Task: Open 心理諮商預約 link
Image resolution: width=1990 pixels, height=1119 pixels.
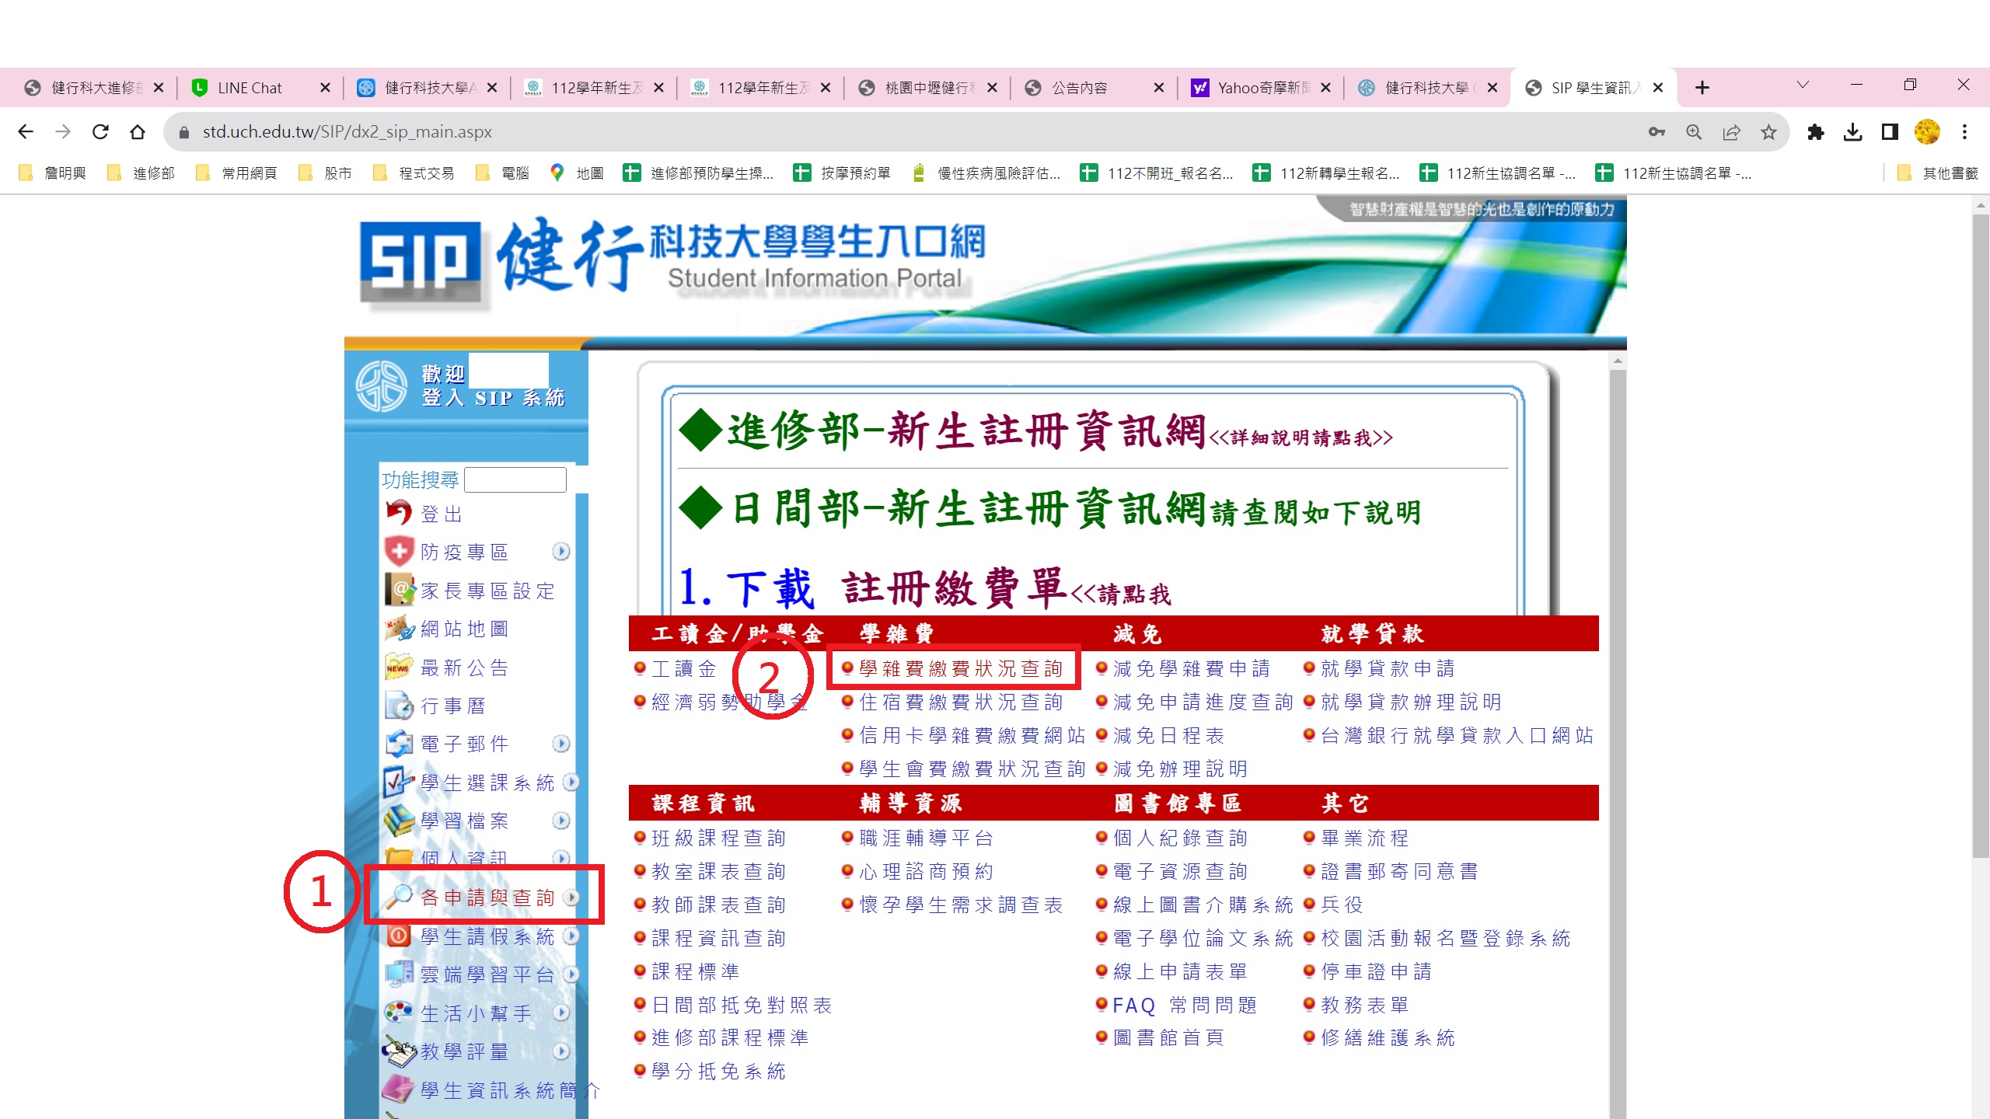Action: tap(927, 871)
